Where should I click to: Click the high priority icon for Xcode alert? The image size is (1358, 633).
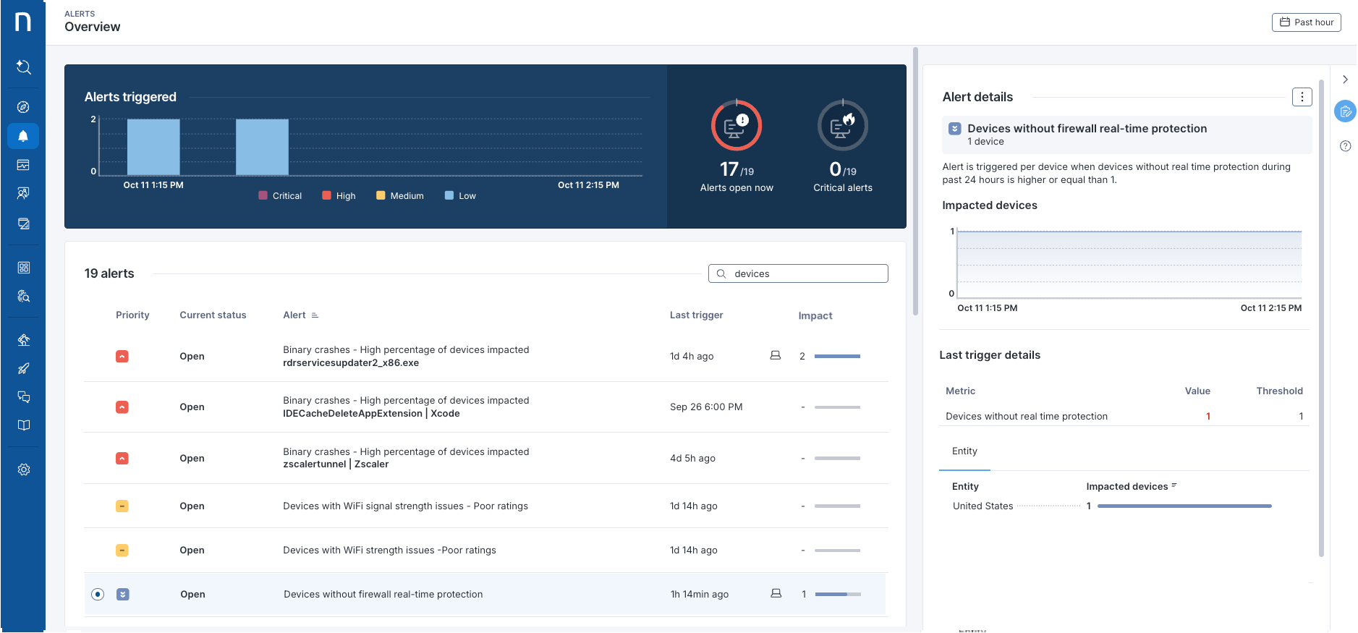pyautogui.click(x=122, y=407)
